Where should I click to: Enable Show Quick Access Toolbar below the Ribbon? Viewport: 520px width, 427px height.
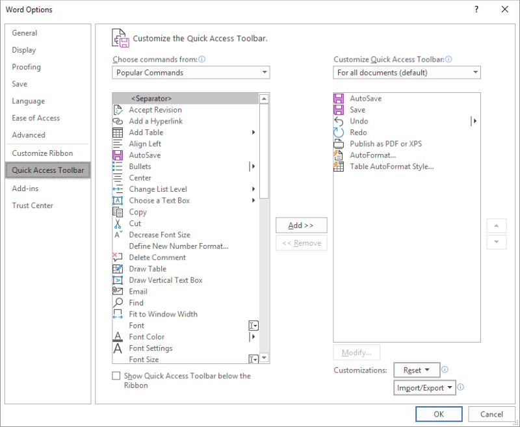116,376
